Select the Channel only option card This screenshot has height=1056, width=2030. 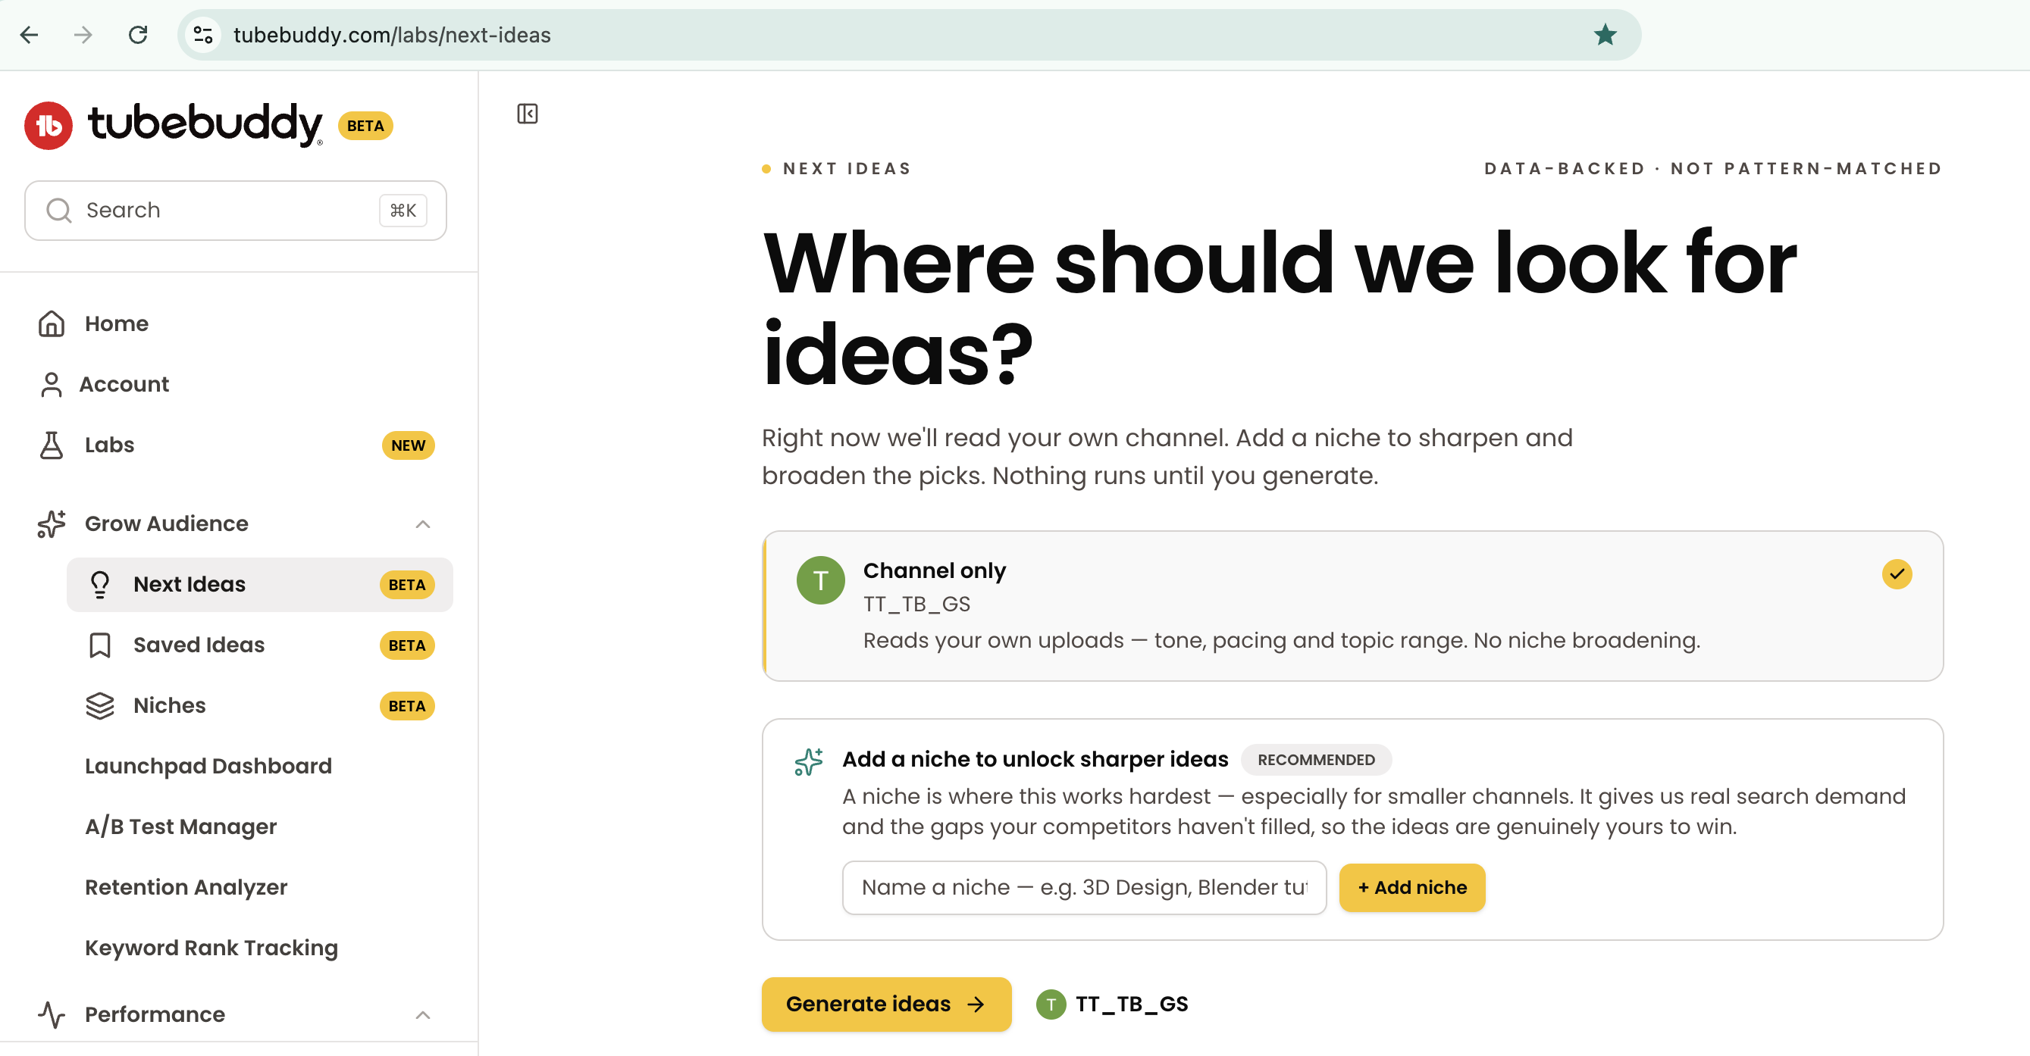[x=1352, y=605]
